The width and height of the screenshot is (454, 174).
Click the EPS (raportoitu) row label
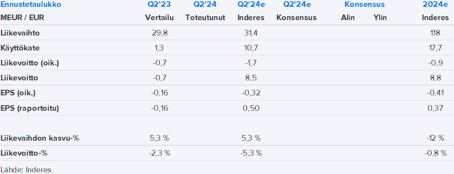[30, 108]
